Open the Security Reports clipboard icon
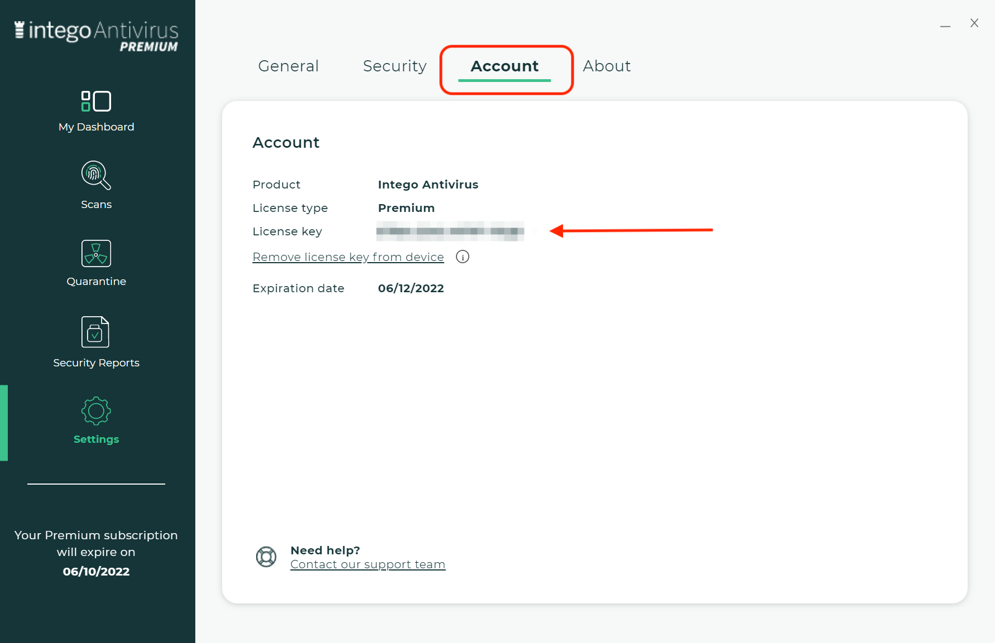The image size is (995, 643). pyautogui.click(x=95, y=332)
